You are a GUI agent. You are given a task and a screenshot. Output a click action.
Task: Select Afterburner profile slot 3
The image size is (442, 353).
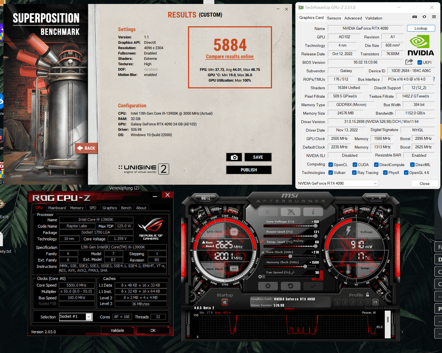(x=352, y=302)
